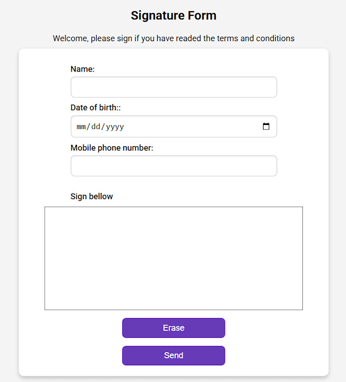Focus the Mobile phone number field
The image size is (346, 382).
(x=174, y=166)
